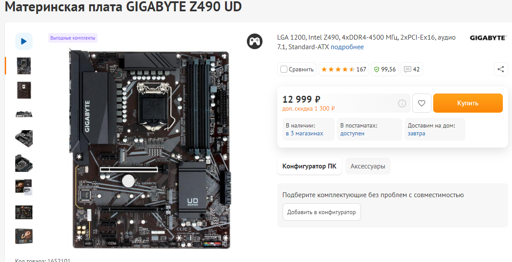This screenshot has width=512, height=262.
Task: Tick the Сравнить checkbox
Action: point(284,69)
